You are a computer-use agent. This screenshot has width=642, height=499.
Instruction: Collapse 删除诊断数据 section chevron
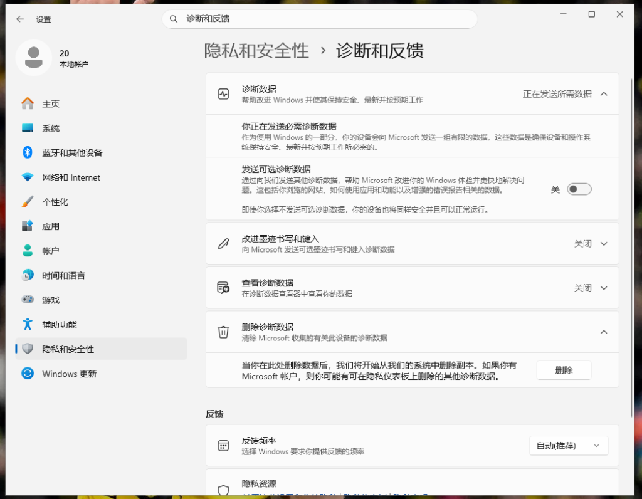tap(604, 332)
